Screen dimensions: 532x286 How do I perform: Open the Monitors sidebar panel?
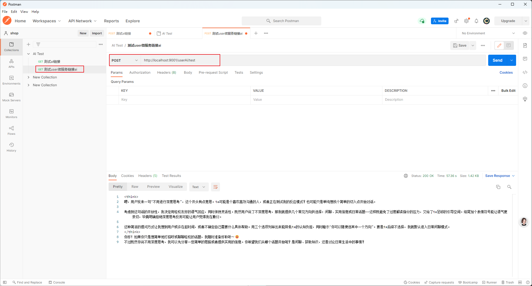click(x=11, y=114)
